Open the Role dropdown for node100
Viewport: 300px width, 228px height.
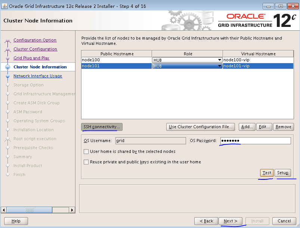(187, 60)
